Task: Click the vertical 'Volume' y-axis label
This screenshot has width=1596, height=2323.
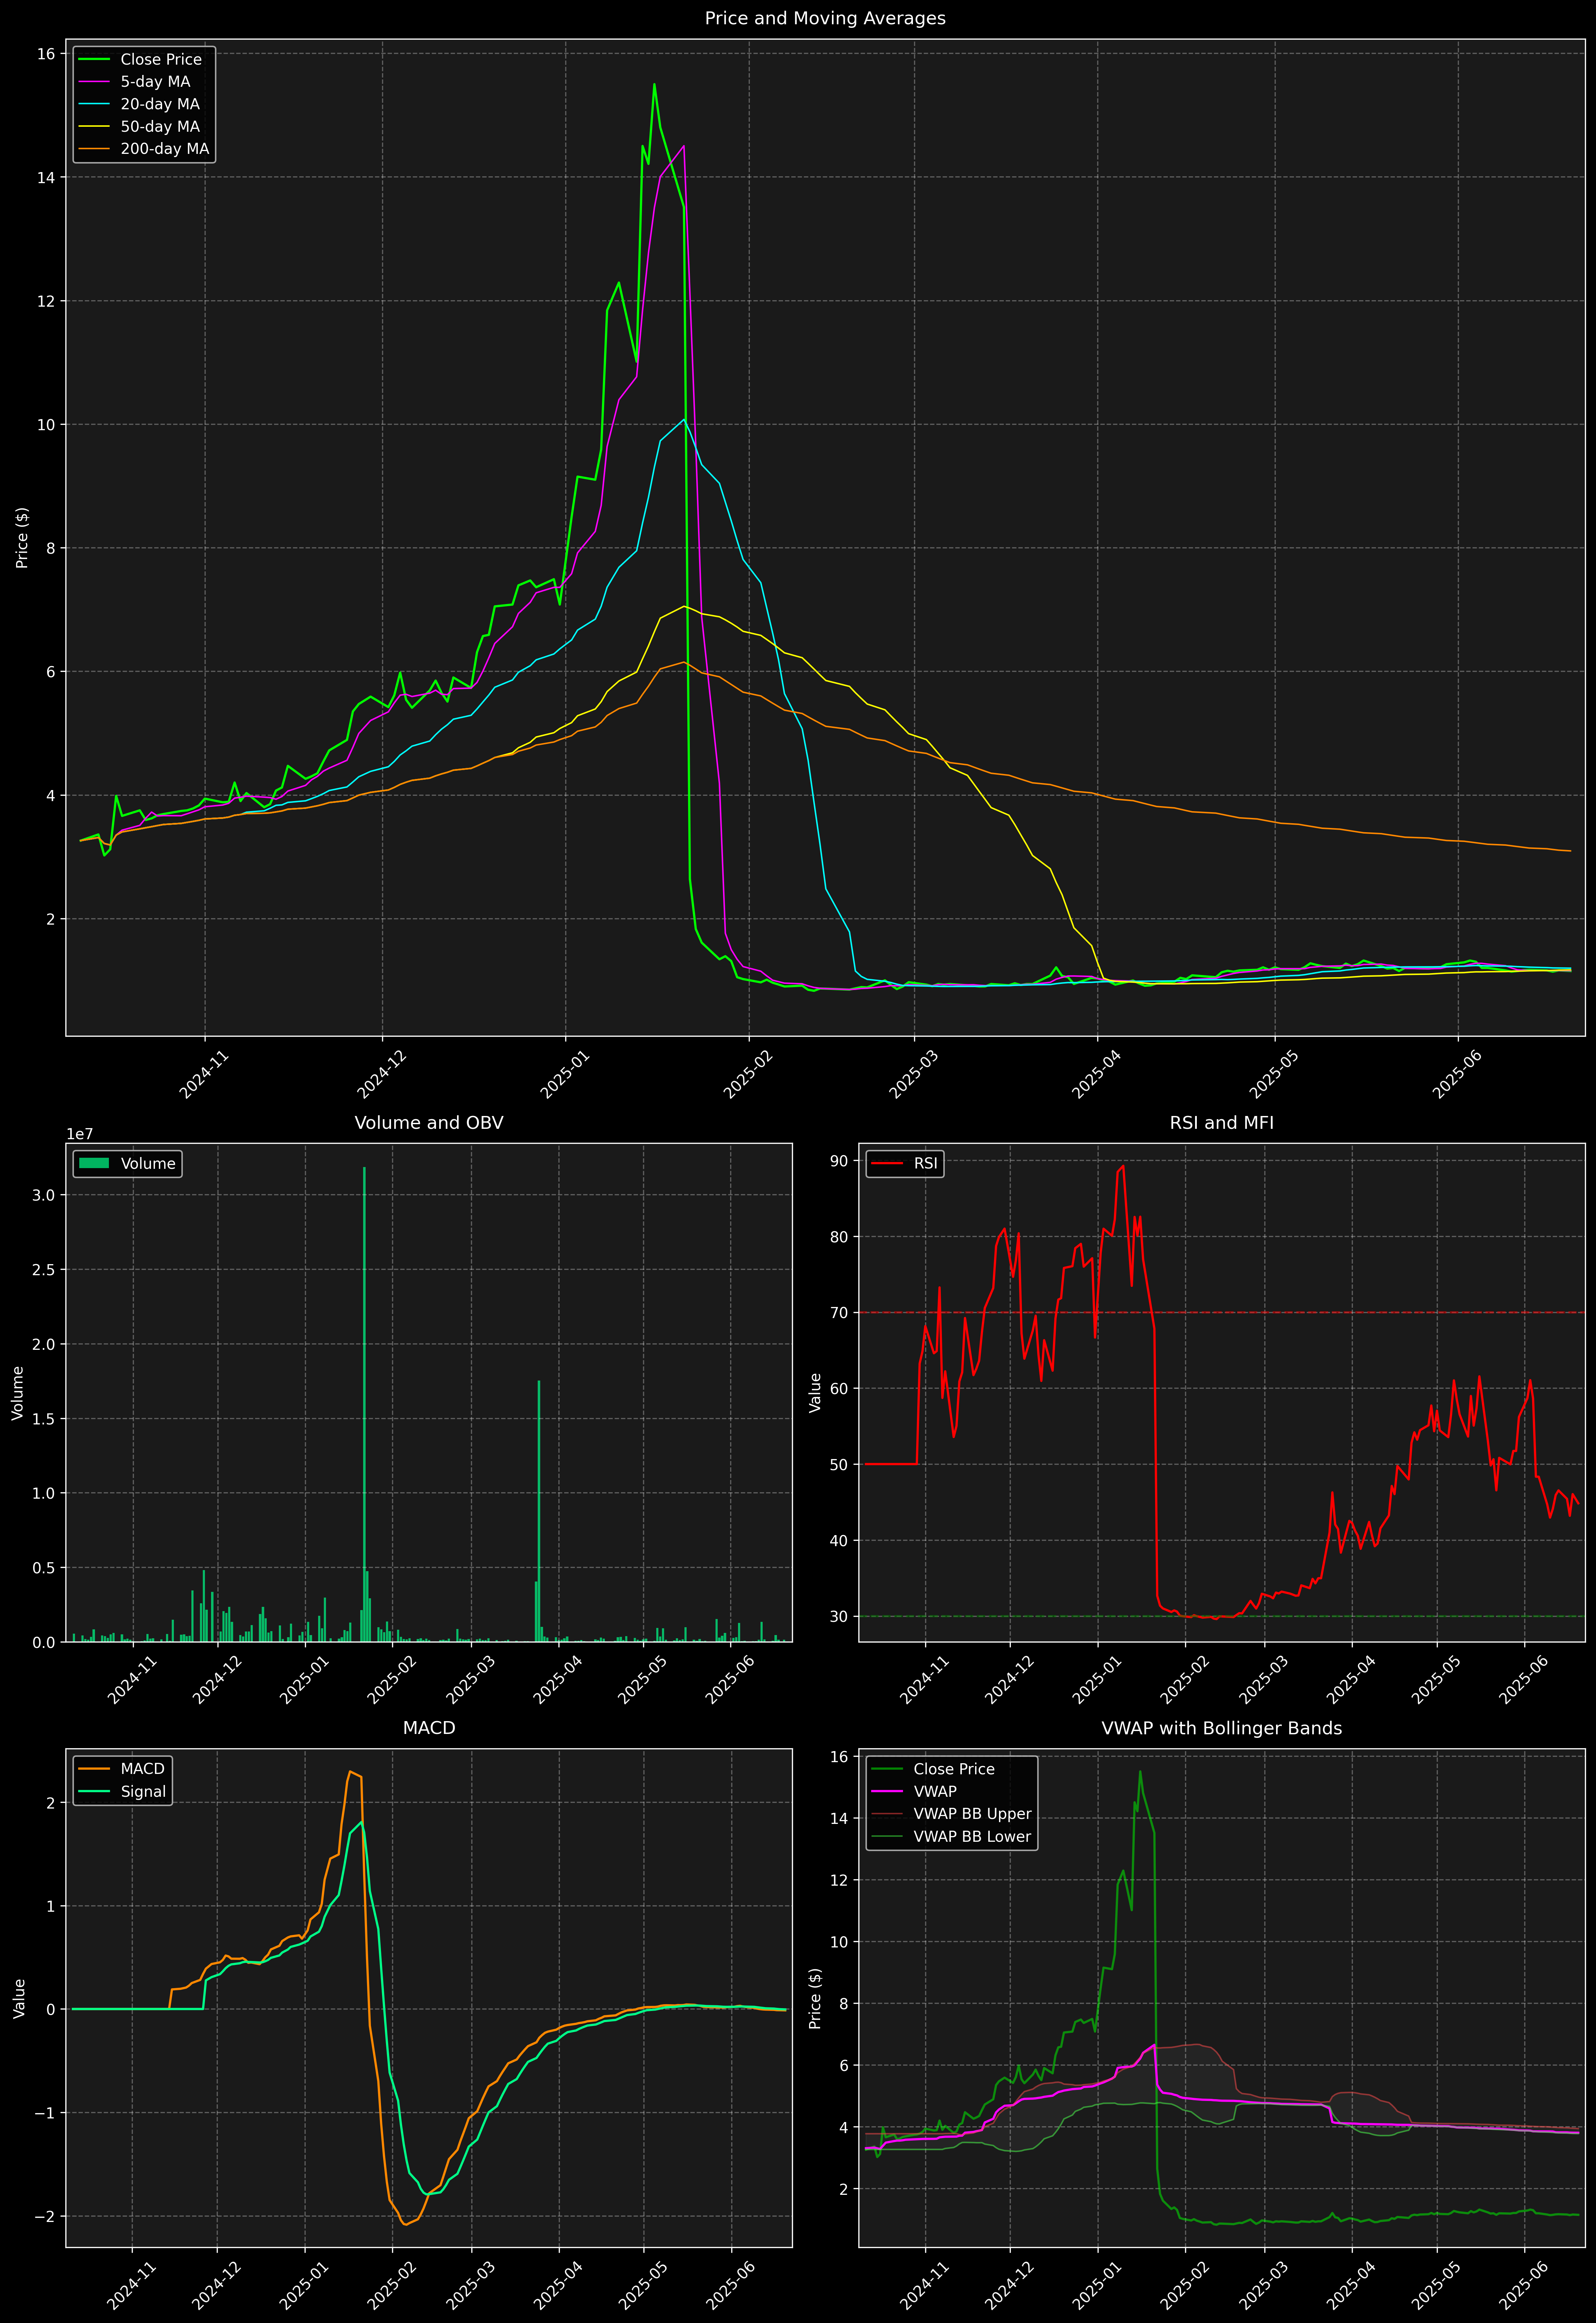Action: pos(18,1392)
